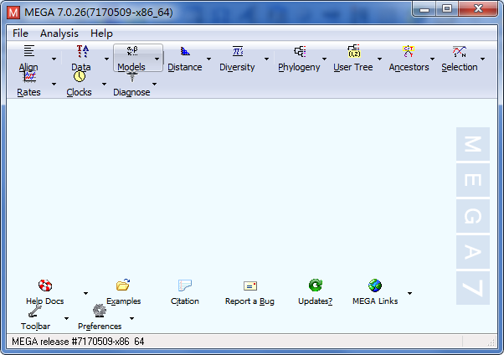
Task: Open the Align tool
Action: tap(28, 58)
